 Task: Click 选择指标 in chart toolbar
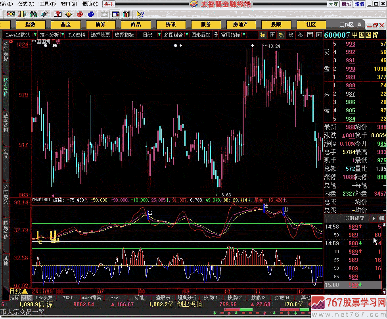[x=124, y=35]
